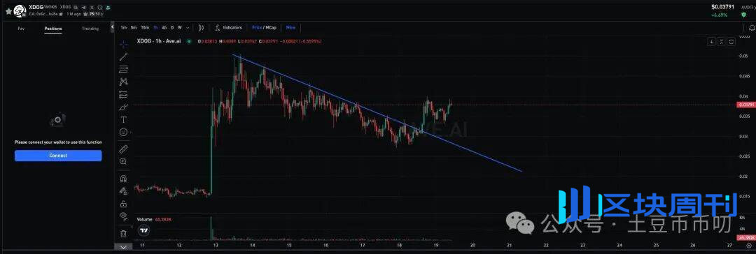756x254 pixels.
Task: Select the Fibonacci retracement tool
Action: (x=123, y=69)
